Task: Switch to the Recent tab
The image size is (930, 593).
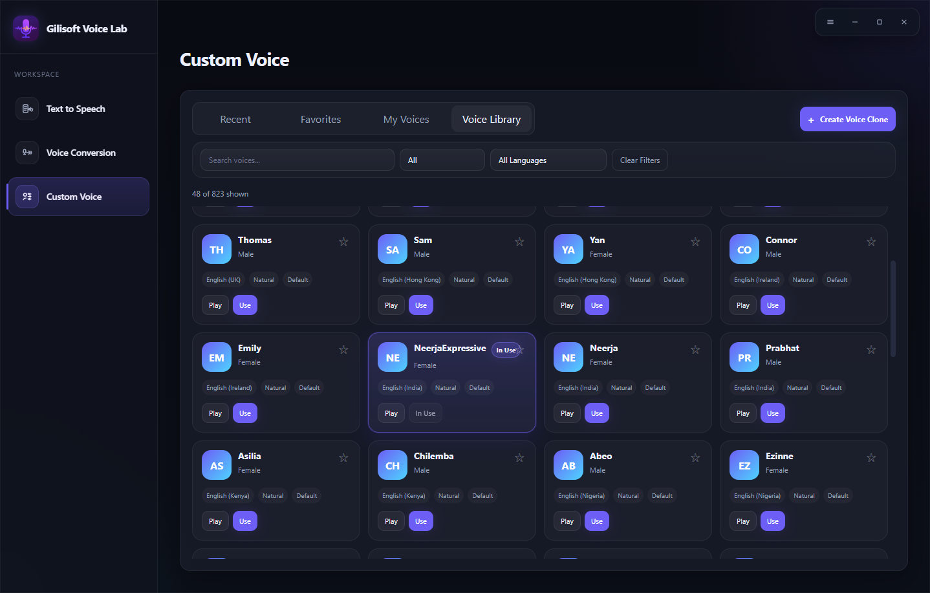Action: [235, 119]
